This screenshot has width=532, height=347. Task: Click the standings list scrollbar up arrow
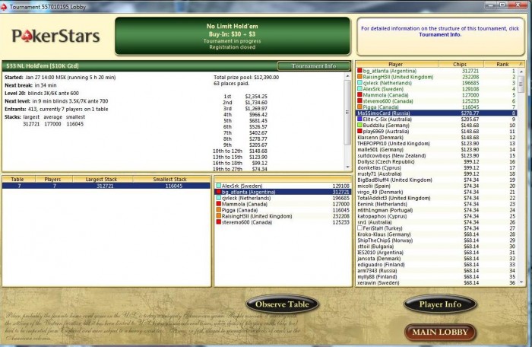coord(521,72)
